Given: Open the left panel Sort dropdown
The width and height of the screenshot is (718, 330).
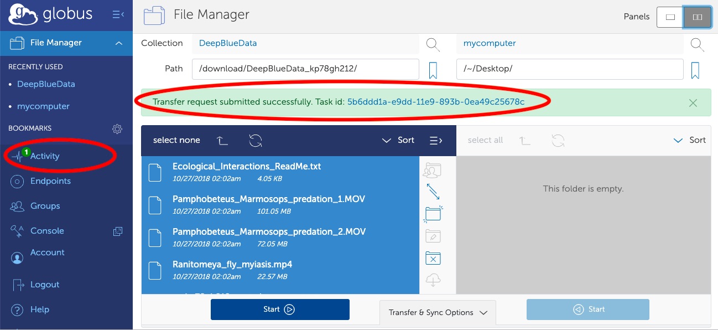Looking at the screenshot, I should click(x=398, y=140).
